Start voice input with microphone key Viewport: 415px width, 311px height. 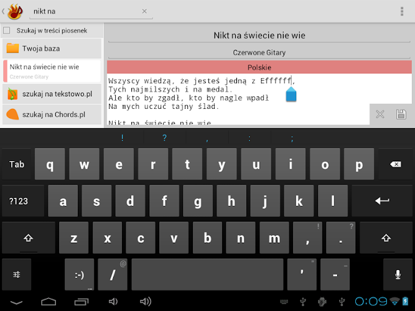398,274
